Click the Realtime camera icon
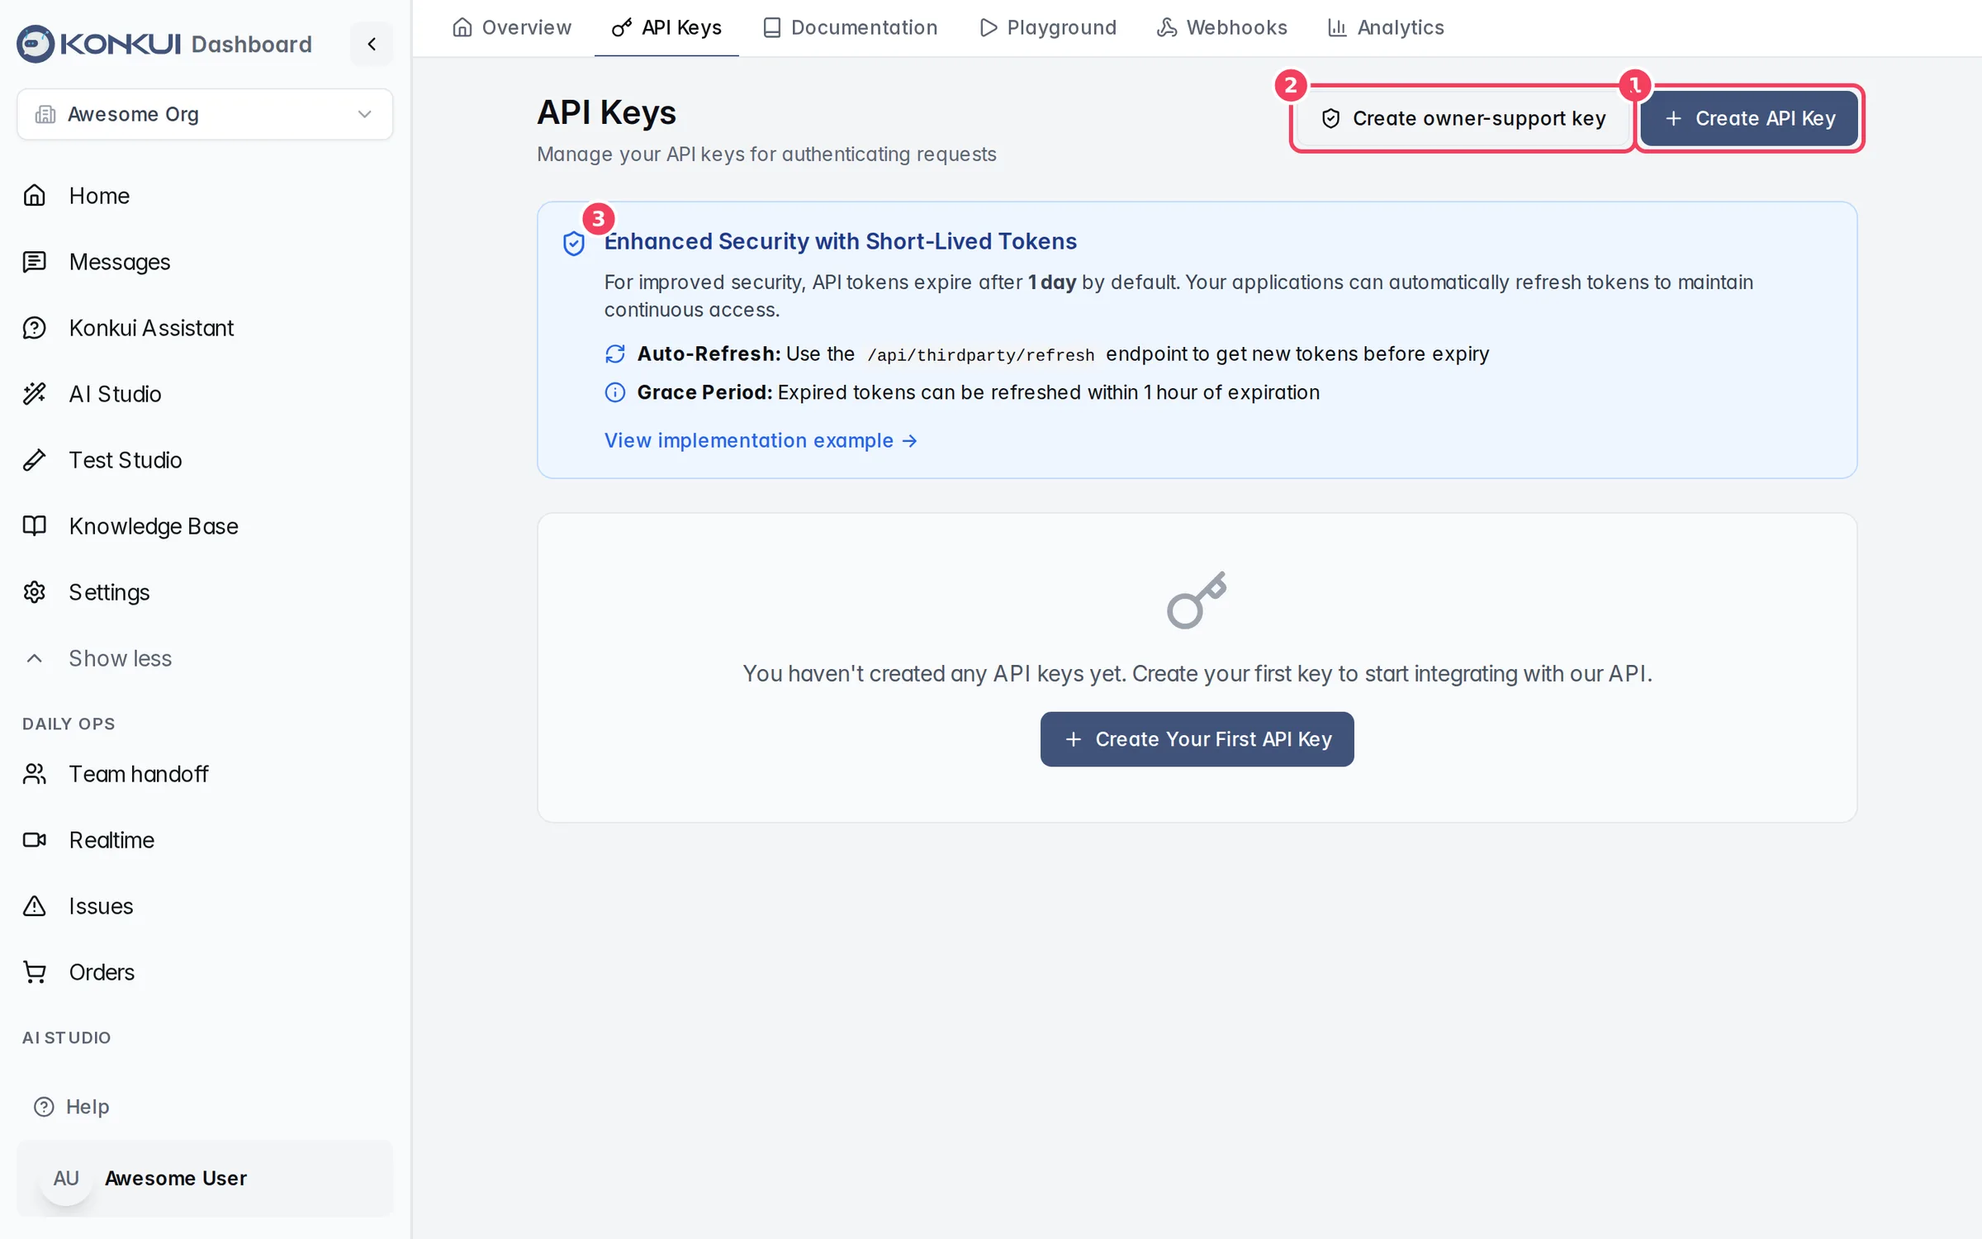Screen dimensions: 1982x1239 pos(34,840)
